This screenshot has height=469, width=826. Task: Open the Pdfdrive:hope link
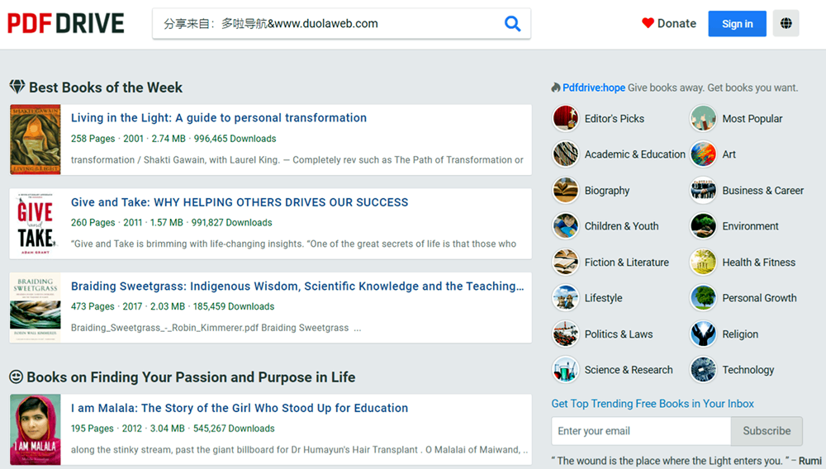(x=594, y=88)
